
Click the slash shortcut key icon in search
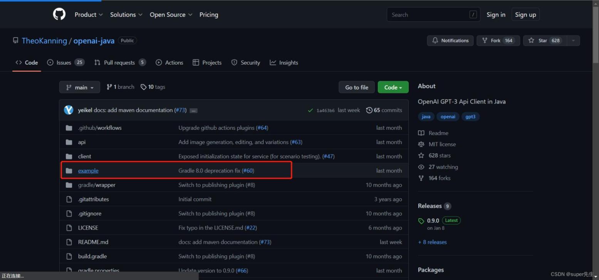[473, 15]
